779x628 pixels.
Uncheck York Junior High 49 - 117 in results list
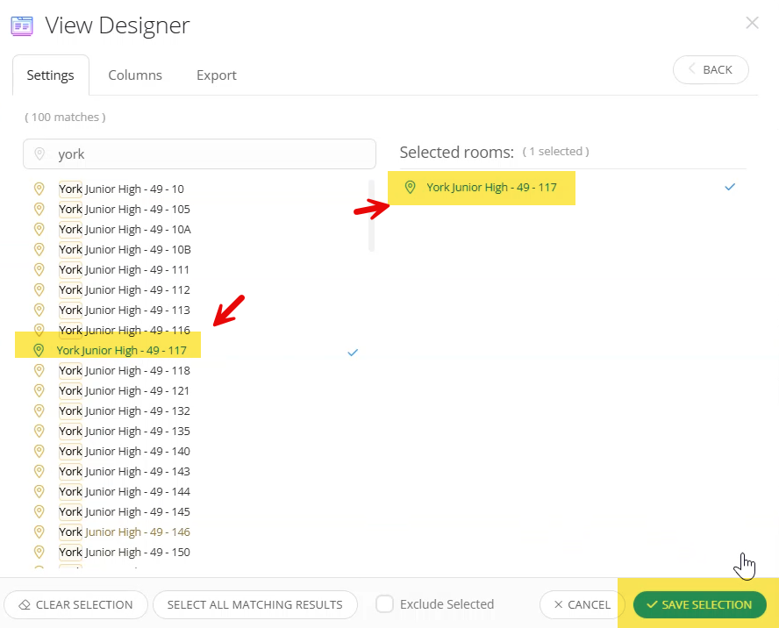353,352
